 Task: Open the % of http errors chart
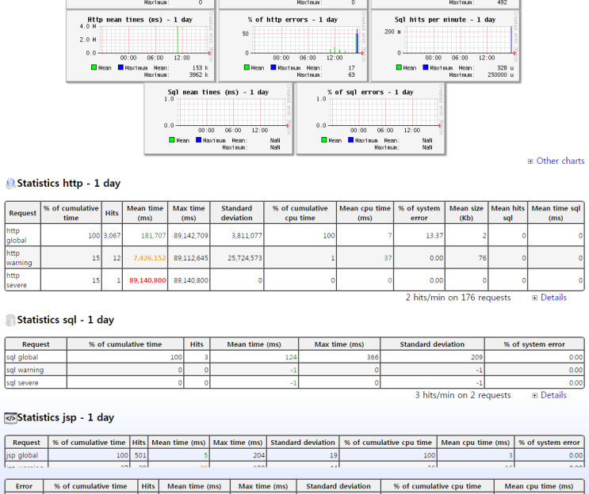[293, 46]
